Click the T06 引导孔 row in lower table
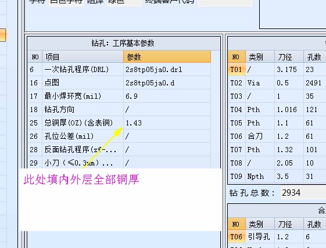The width and height of the screenshot is (326, 248). 277,236
